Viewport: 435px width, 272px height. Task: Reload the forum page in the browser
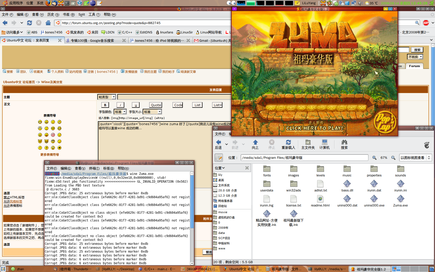pyautogui.click(x=30, y=23)
